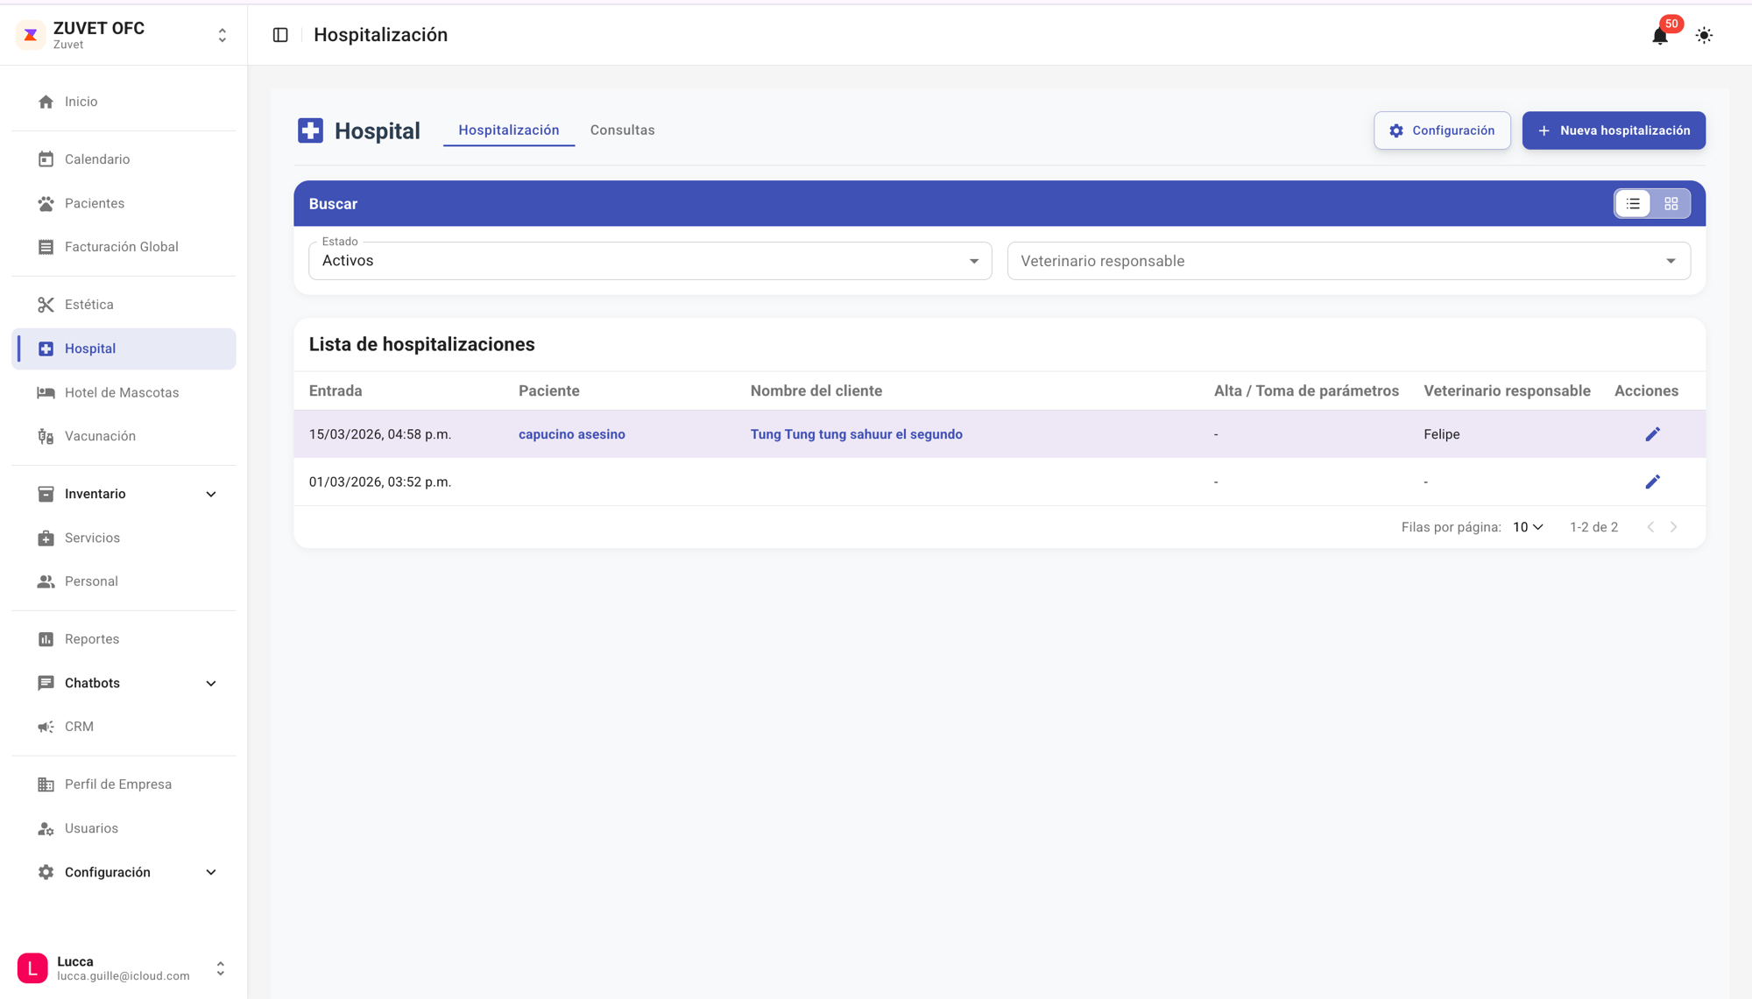Switch to list view toggle
The image size is (1752, 999).
1633,203
